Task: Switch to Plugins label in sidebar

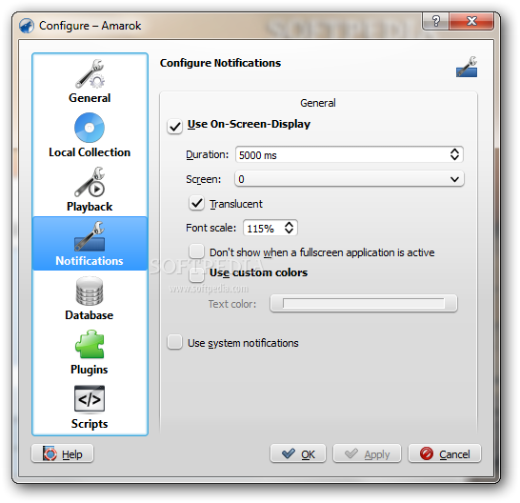Action: (90, 370)
